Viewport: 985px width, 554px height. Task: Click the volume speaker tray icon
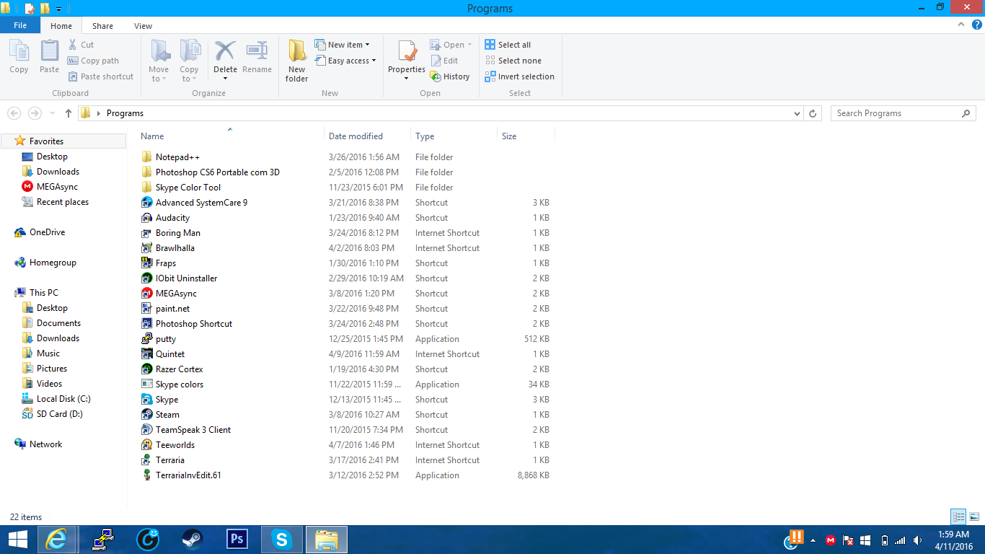[x=917, y=540]
